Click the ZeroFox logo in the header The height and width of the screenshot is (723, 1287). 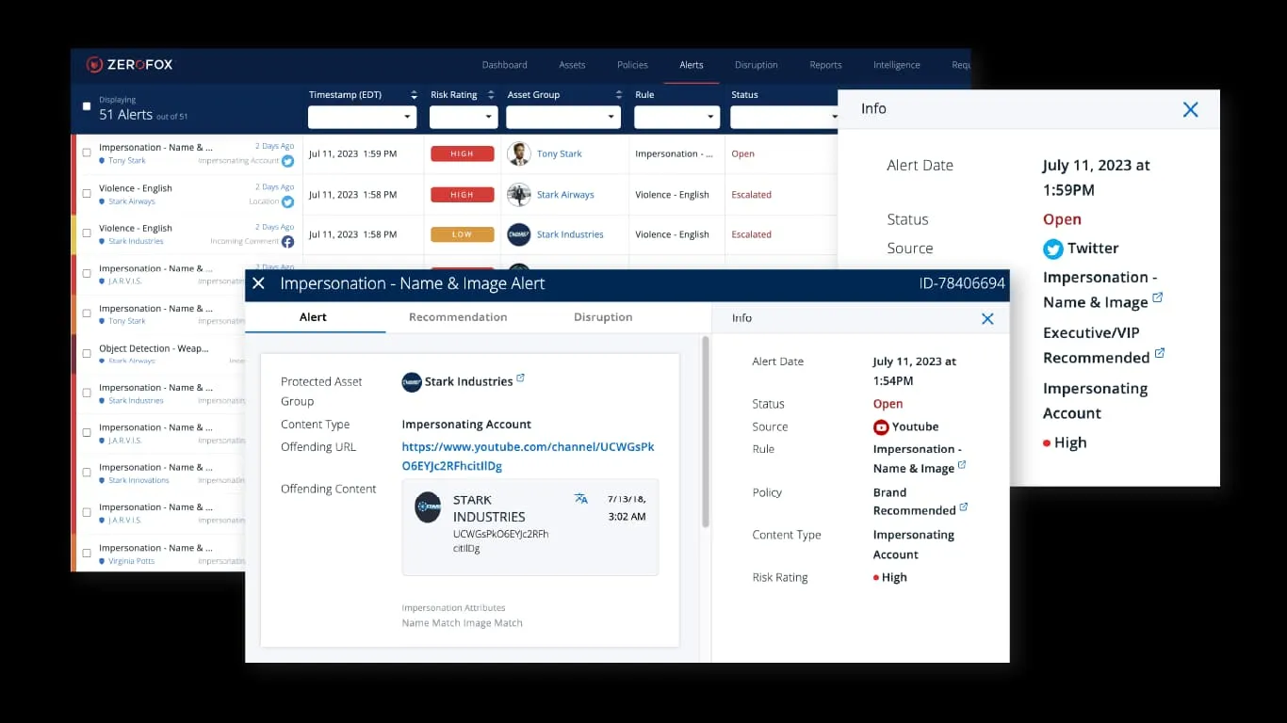[130, 65]
